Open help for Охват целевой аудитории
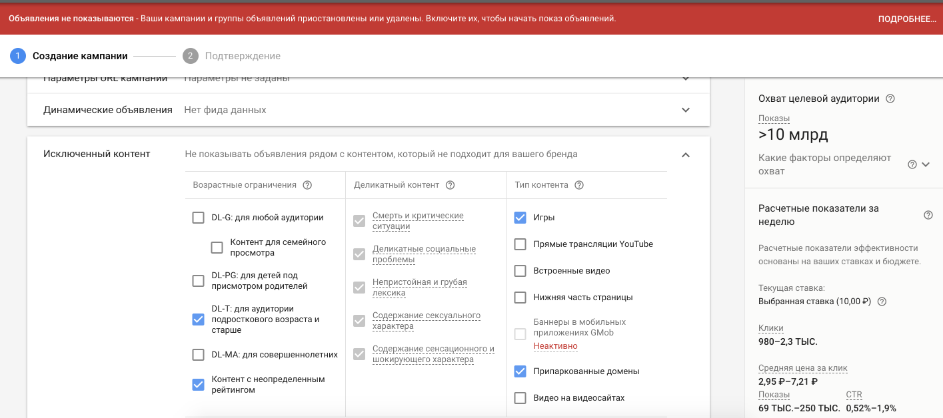 [x=890, y=99]
